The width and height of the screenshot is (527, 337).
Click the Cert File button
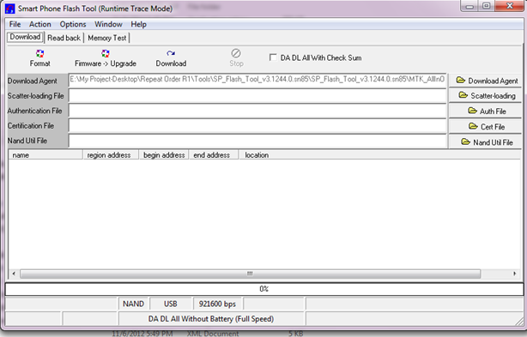tap(485, 127)
